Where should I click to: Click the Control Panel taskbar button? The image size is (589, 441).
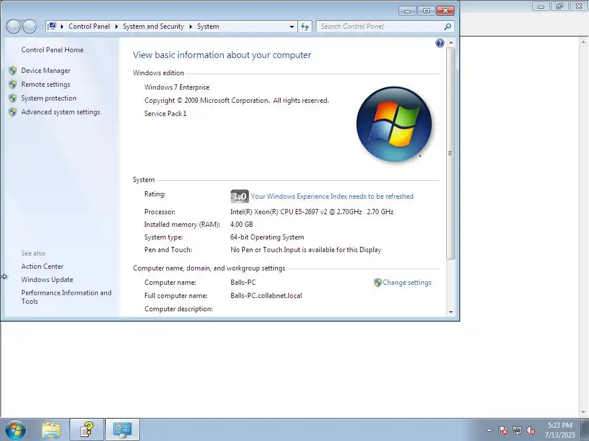[x=123, y=430]
